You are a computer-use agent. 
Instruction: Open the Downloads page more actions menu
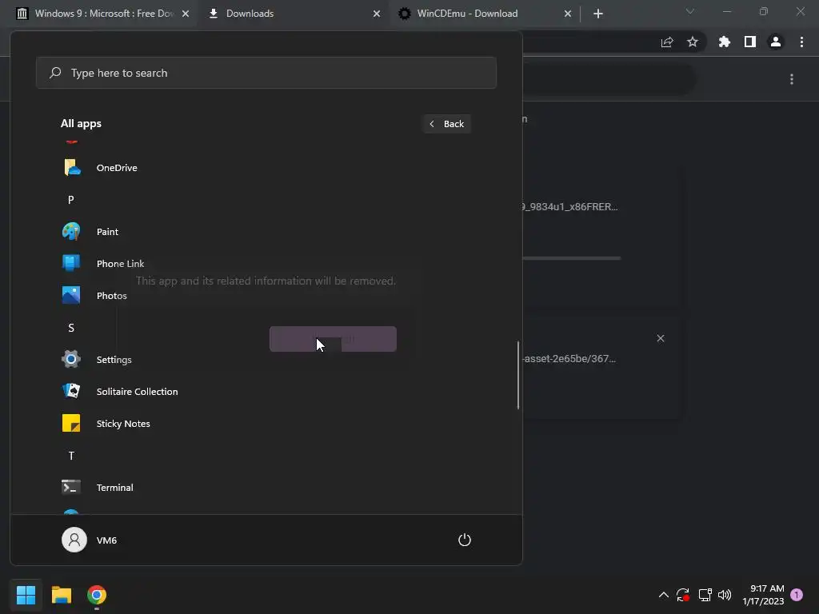(x=792, y=79)
